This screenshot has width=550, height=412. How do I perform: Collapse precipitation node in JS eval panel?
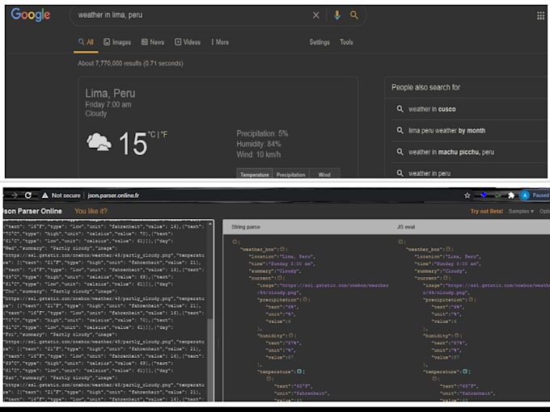click(x=471, y=300)
